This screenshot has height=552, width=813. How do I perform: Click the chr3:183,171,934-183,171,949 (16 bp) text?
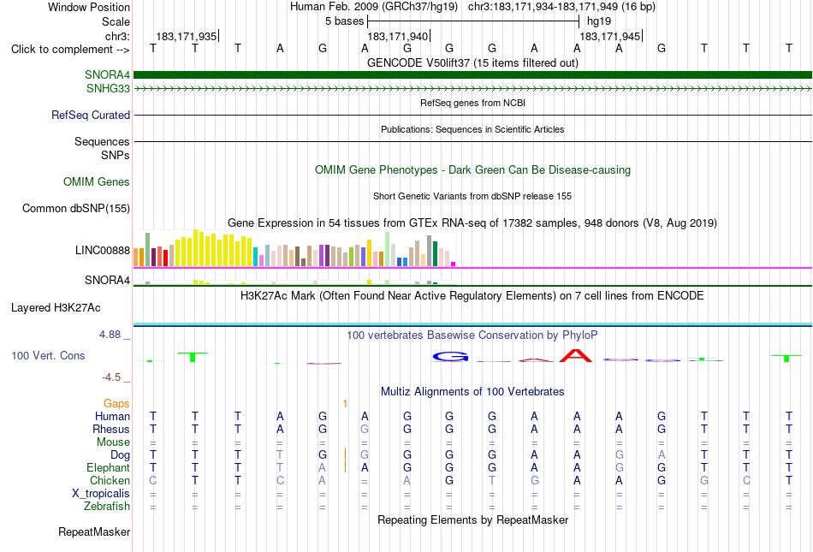[561, 7]
